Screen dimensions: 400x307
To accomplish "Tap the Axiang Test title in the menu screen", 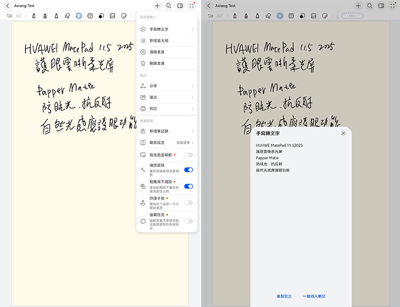I will click(x=24, y=5).
